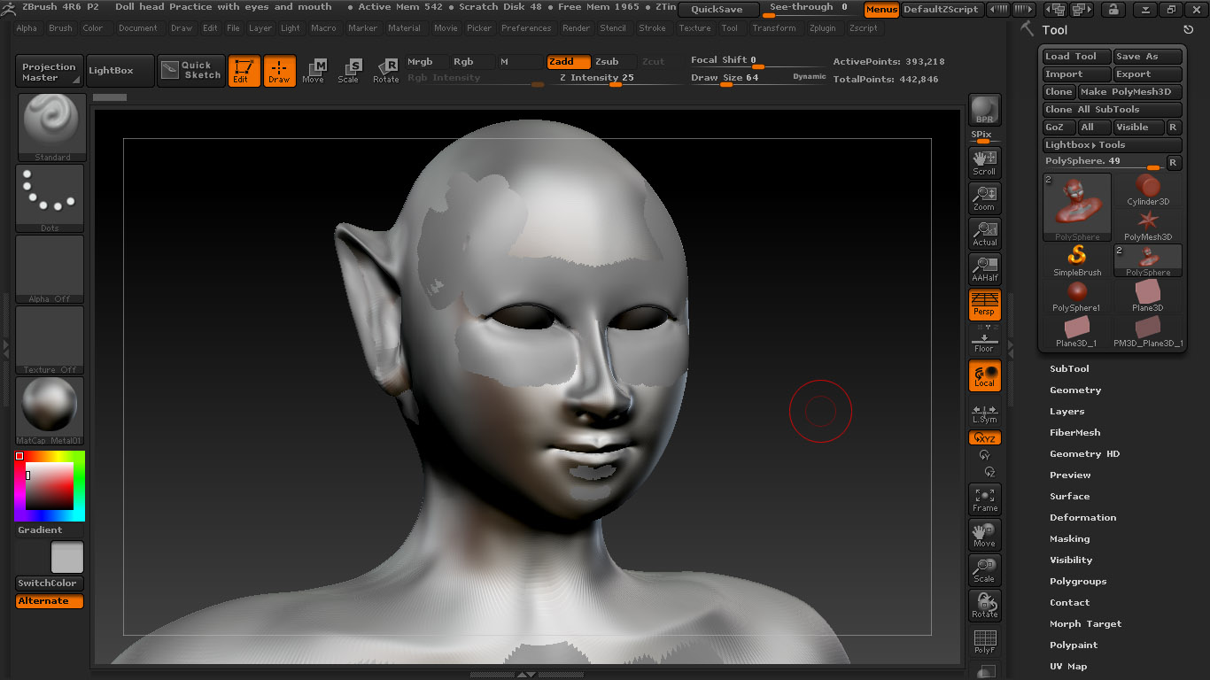This screenshot has height=680, width=1210.
Task: Select the right-shelf Scale view tool
Action: click(985, 569)
